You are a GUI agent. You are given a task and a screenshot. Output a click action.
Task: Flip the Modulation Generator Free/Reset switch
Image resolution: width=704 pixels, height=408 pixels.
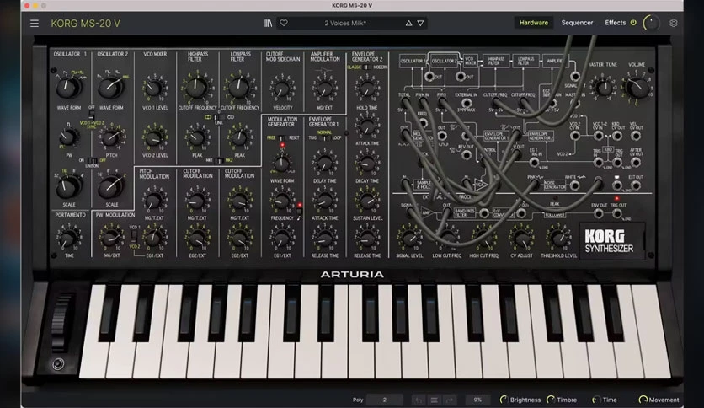click(x=281, y=138)
